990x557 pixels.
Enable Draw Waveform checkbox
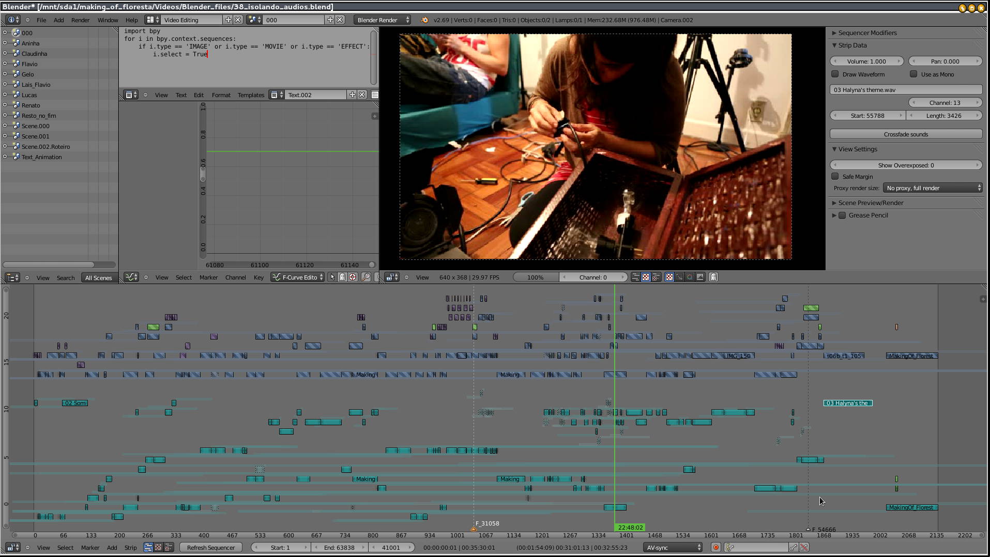[835, 74]
